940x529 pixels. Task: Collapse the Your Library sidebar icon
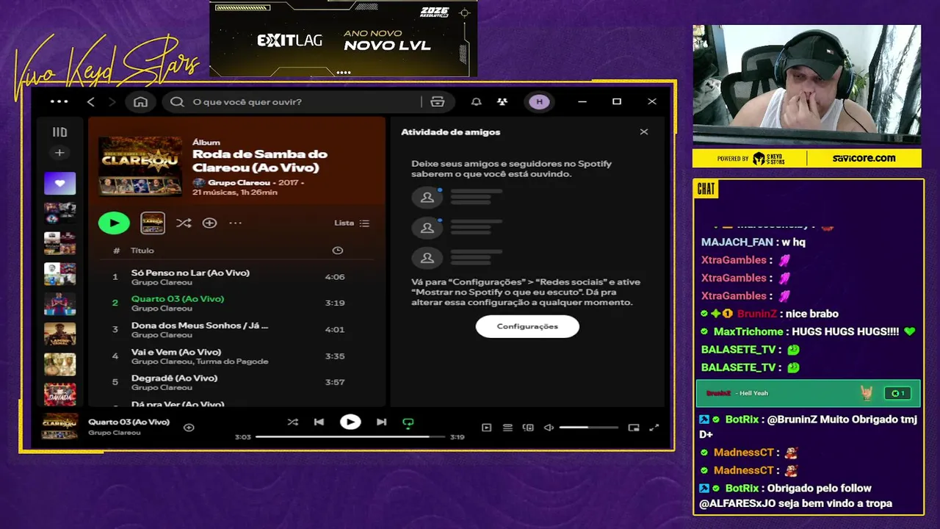tap(59, 132)
